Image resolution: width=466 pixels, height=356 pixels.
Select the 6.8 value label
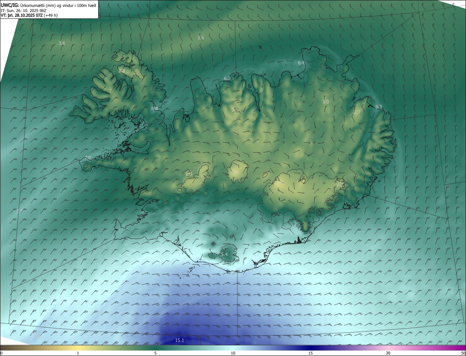tap(155, 108)
